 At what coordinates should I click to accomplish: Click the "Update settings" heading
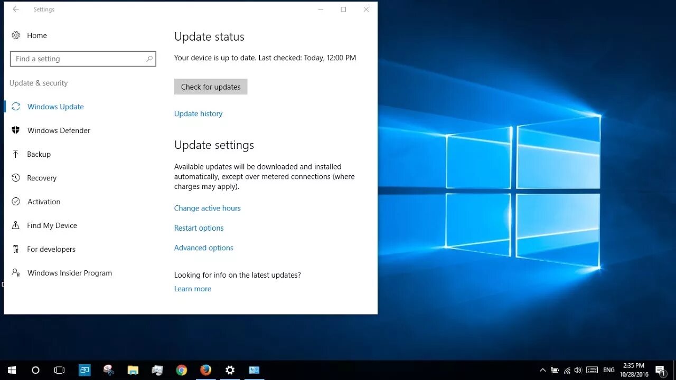click(214, 145)
